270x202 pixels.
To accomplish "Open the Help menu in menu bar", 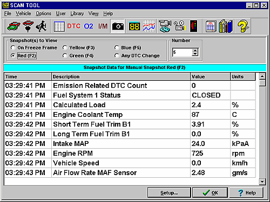I will [x=108, y=13].
